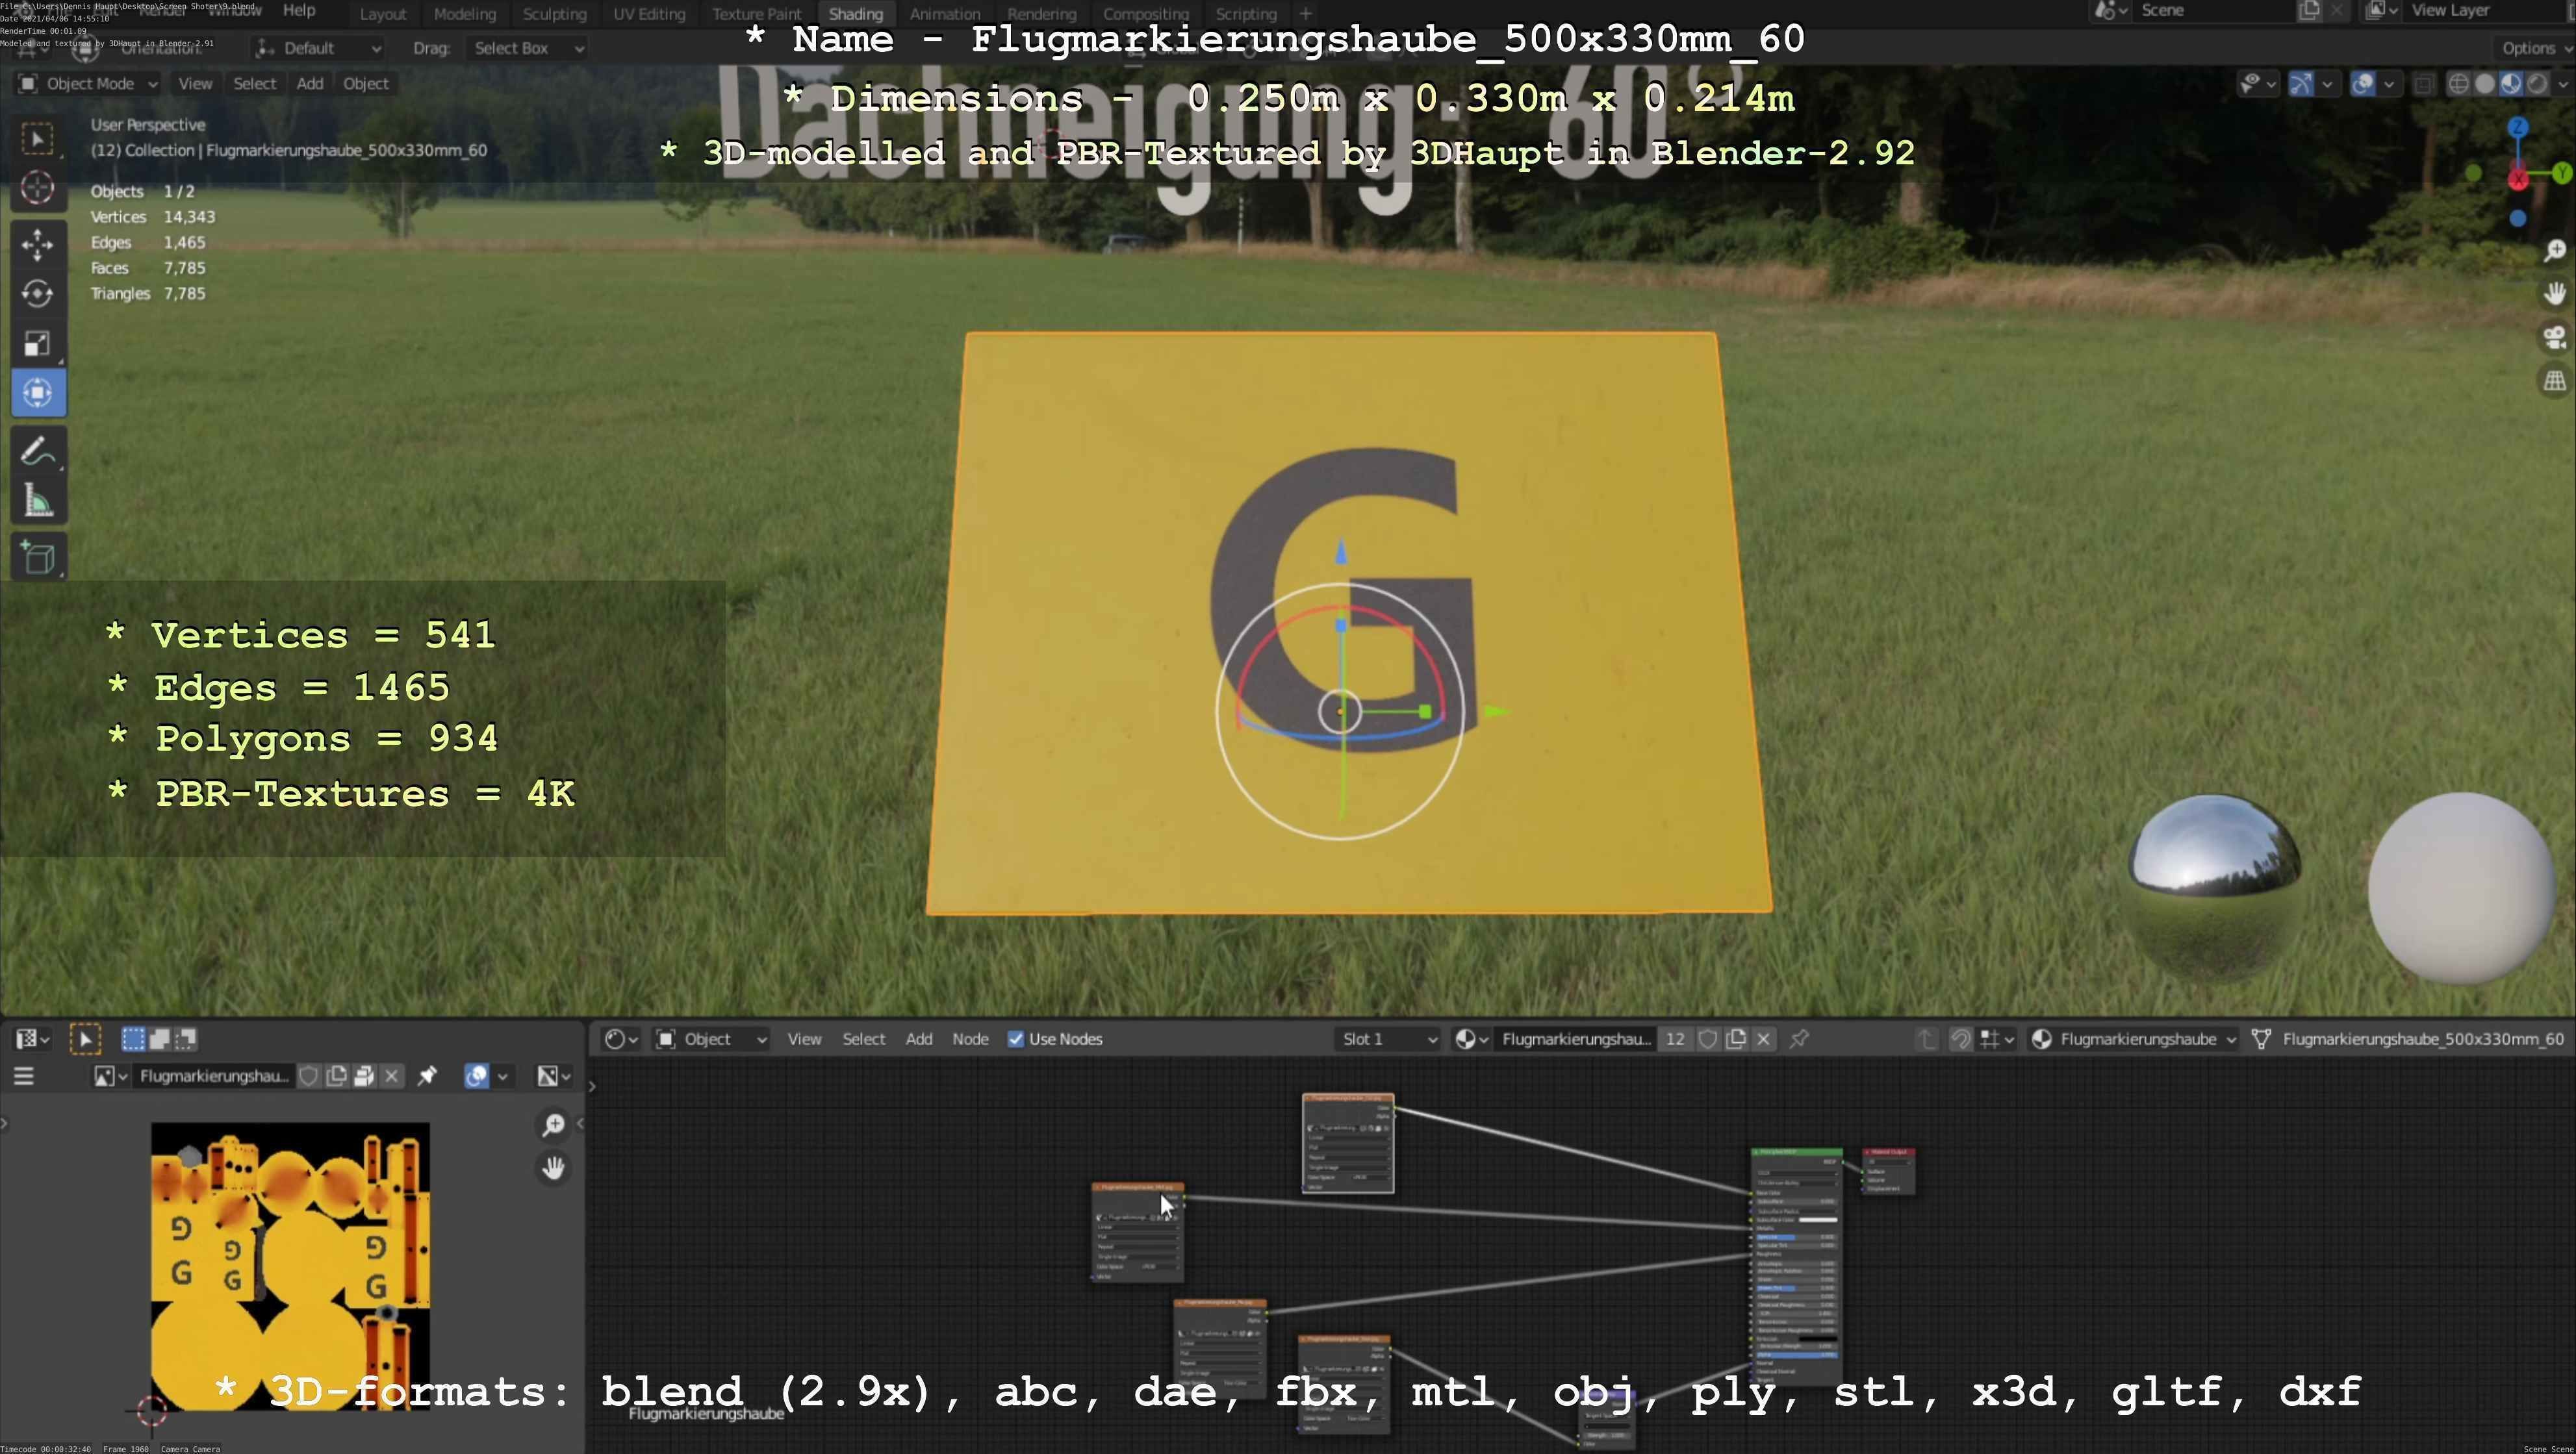
Task: Select the Annotate pencil tool
Action: coord(37,452)
